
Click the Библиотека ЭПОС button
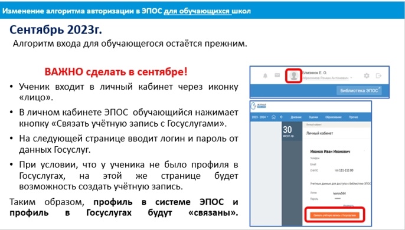359,91
